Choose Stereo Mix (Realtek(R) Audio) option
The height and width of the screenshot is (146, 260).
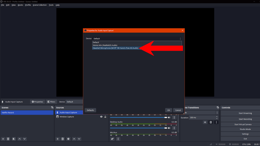(137, 45)
